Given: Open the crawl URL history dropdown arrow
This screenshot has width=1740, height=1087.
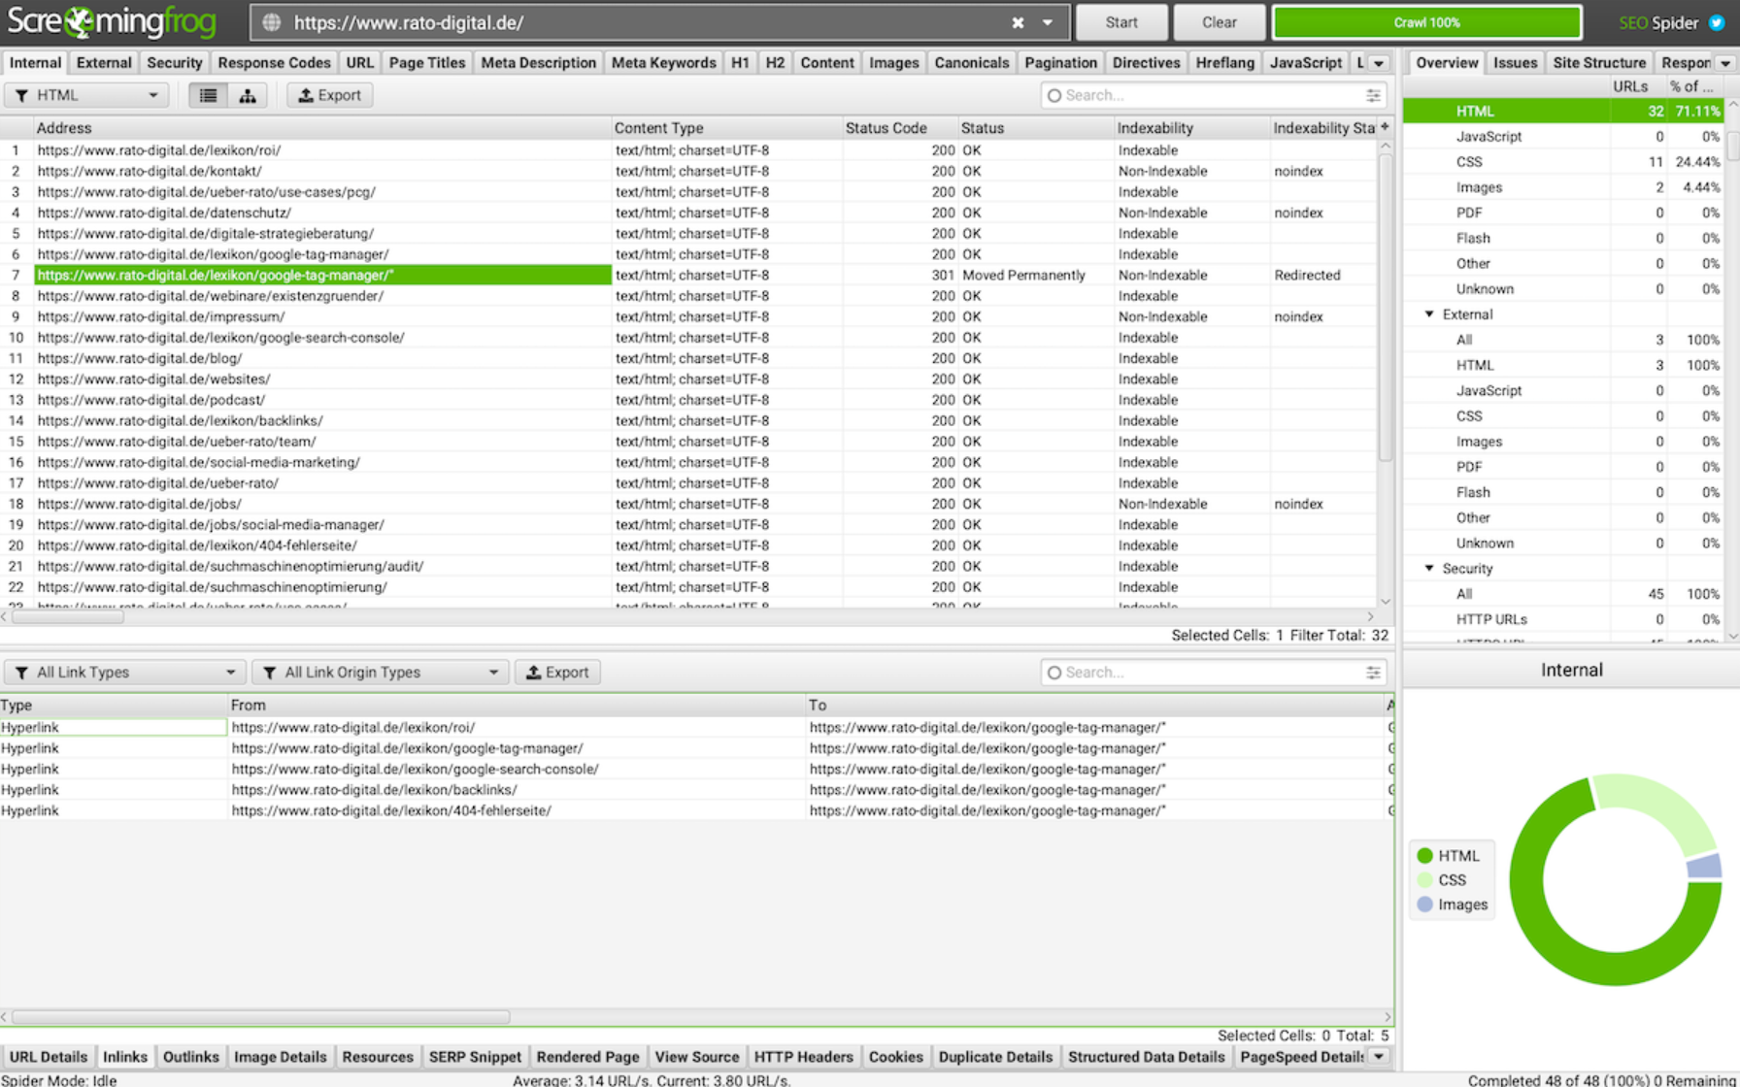Looking at the screenshot, I should [1048, 22].
